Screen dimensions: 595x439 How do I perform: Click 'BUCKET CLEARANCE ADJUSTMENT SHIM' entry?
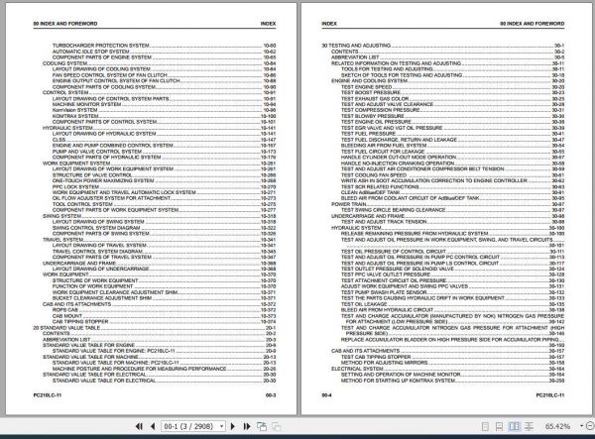coord(102,298)
